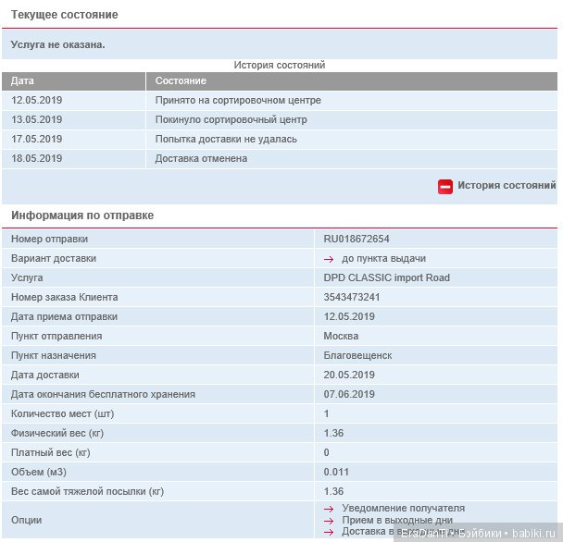
Task: Click the 'История состояний' toggle label
Action: coord(506,186)
